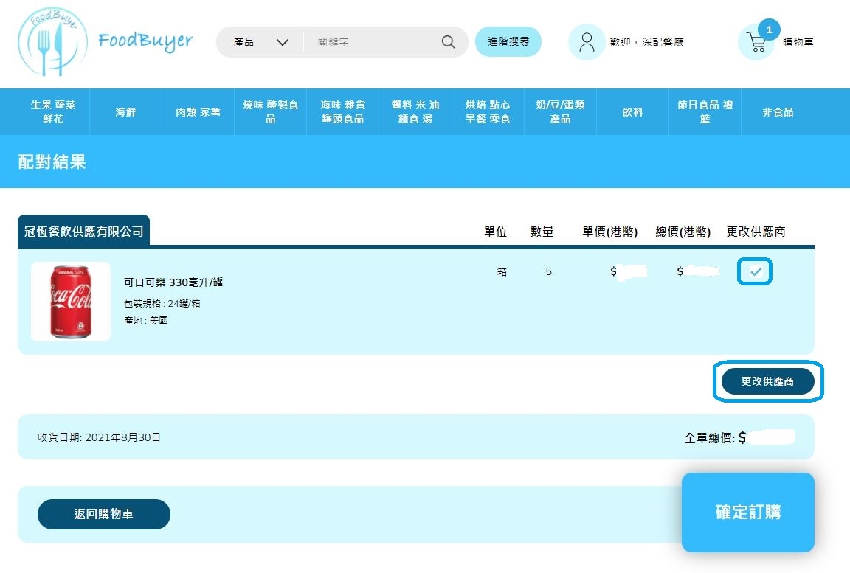The height and width of the screenshot is (573, 850).
Task: Click the cart item count badge
Action: (x=769, y=29)
